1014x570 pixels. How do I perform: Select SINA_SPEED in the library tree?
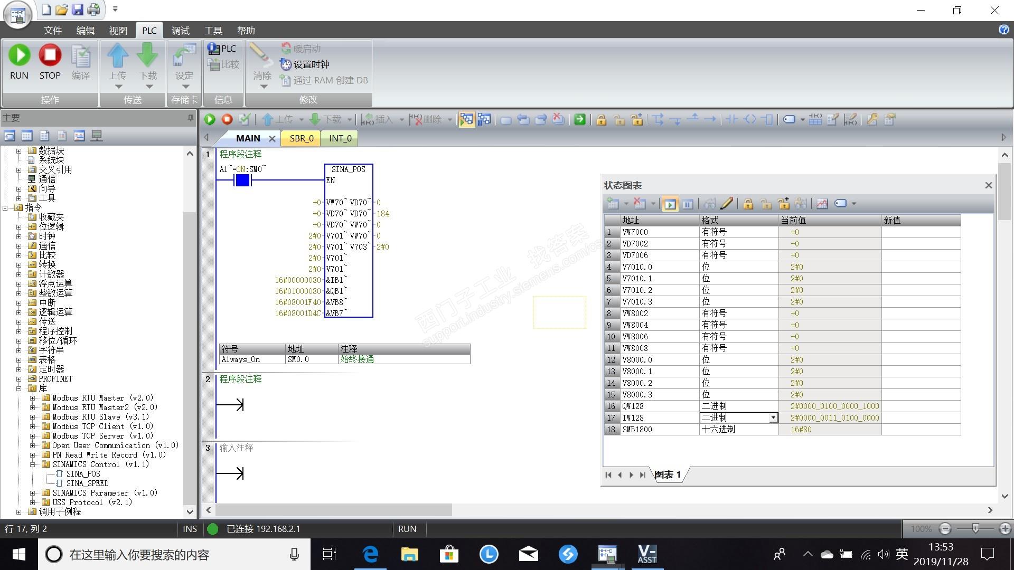point(87,483)
